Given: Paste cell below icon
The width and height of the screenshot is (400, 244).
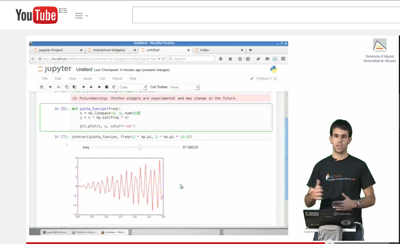Looking at the screenshot, I should 74,87.
